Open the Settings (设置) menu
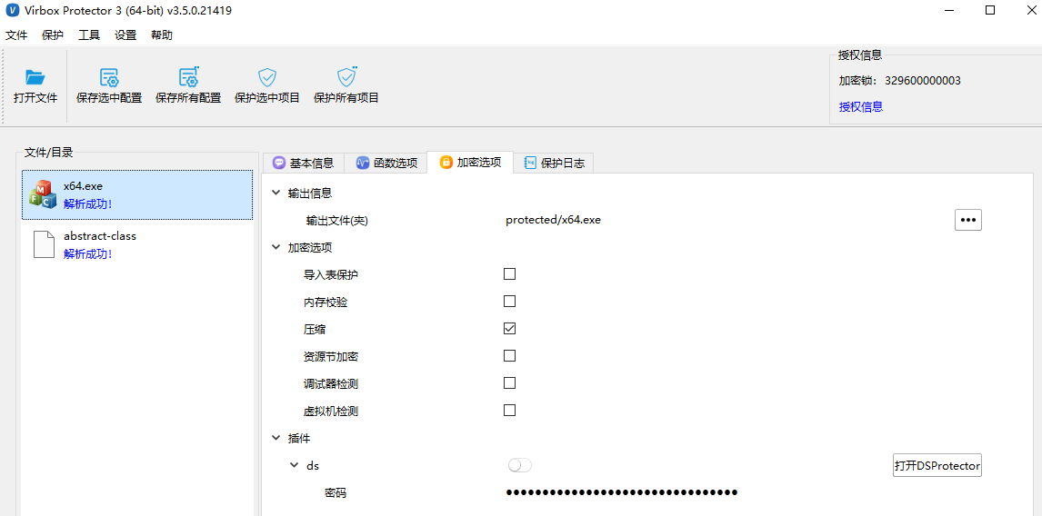 coord(125,35)
